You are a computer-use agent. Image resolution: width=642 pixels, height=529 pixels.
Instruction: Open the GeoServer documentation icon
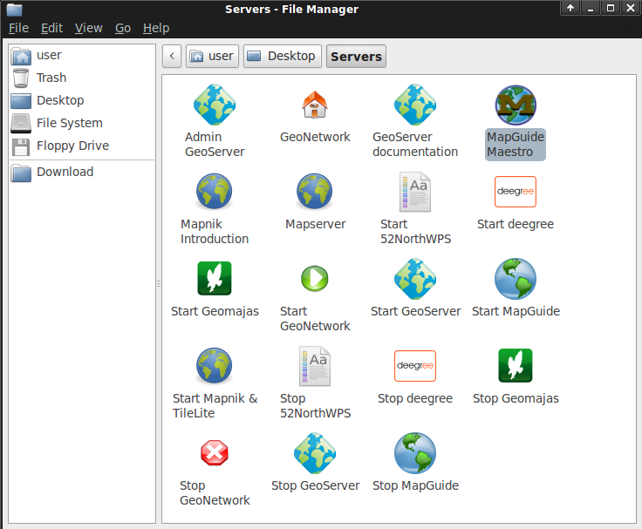(415, 105)
